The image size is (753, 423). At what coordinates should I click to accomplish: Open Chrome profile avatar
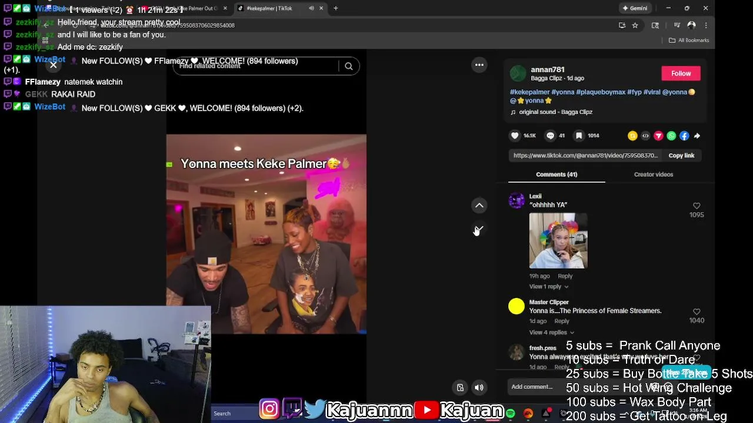[x=692, y=25]
